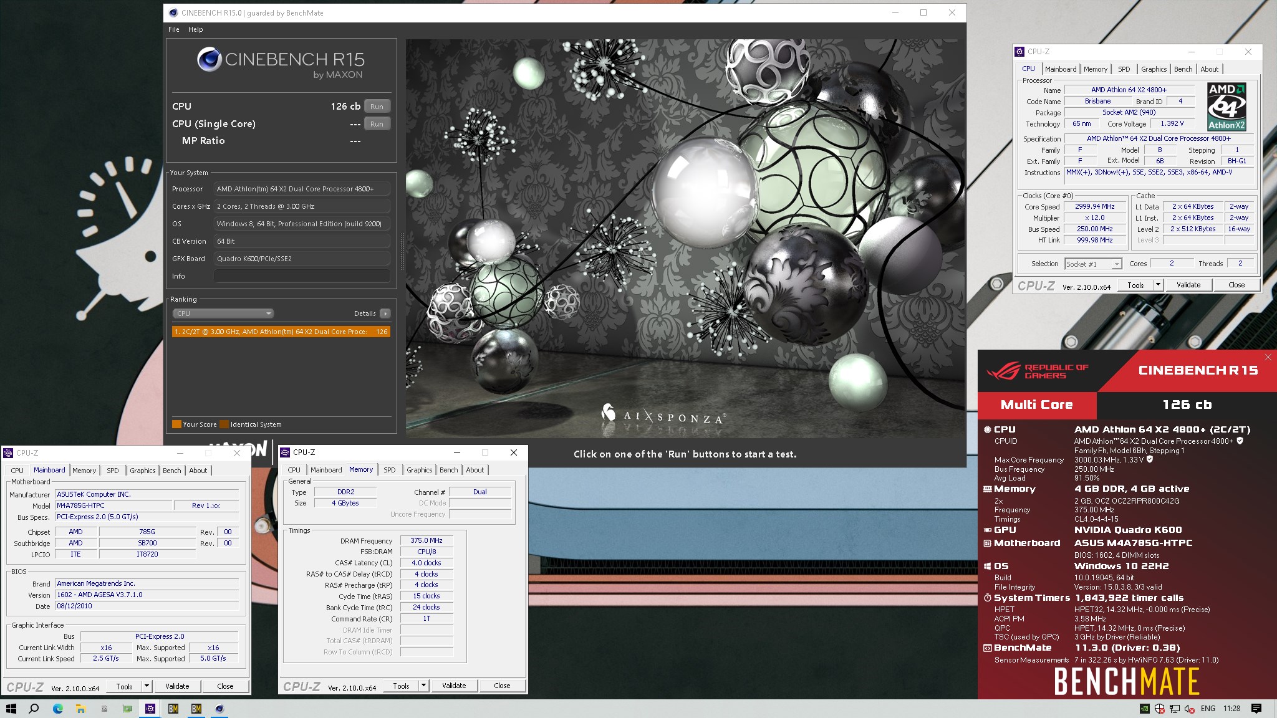Click the CPU-Z taskbar icon

click(x=150, y=709)
